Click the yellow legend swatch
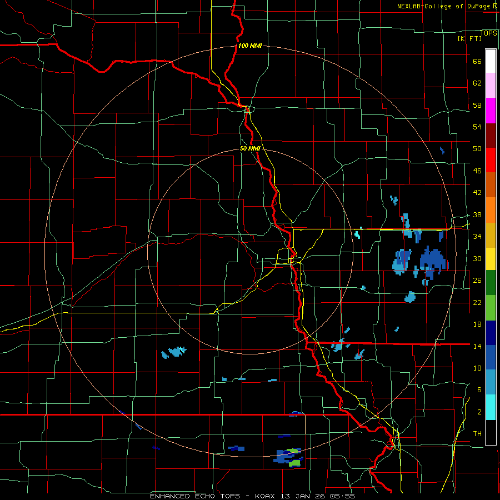The width and height of the screenshot is (500, 500). click(491, 259)
